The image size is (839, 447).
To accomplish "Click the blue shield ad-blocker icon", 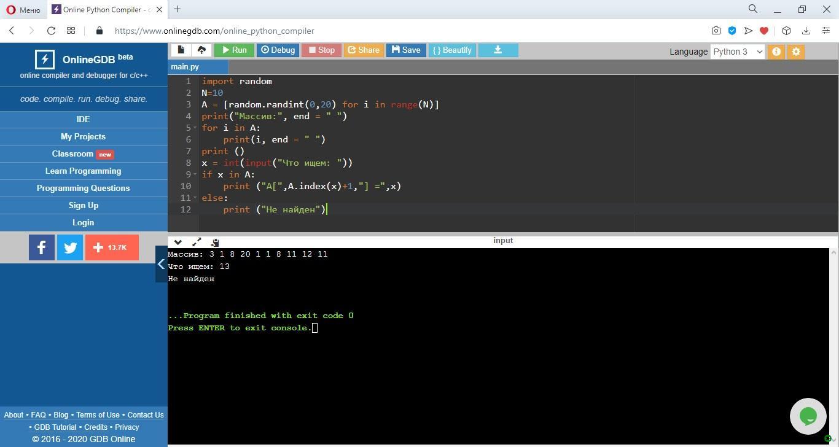I will (732, 31).
